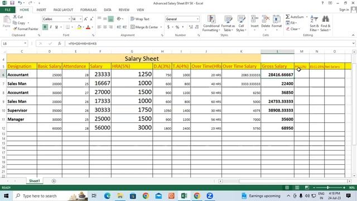Apply the yellow Fill Color bucket
This screenshot has width=357, height=201.
[79, 27]
